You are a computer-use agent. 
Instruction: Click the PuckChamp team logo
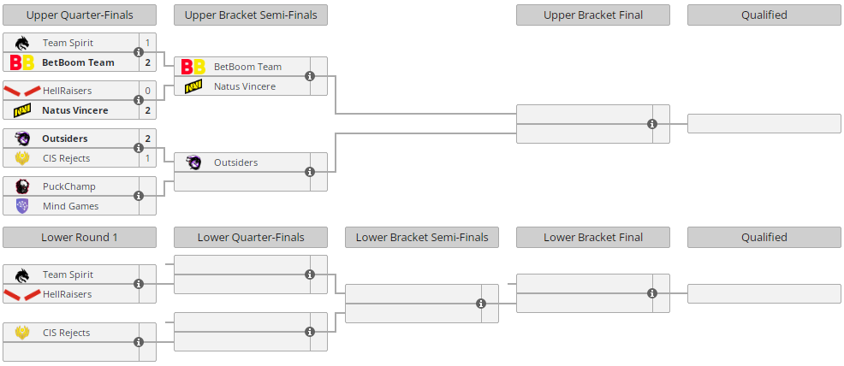pos(22,186)
